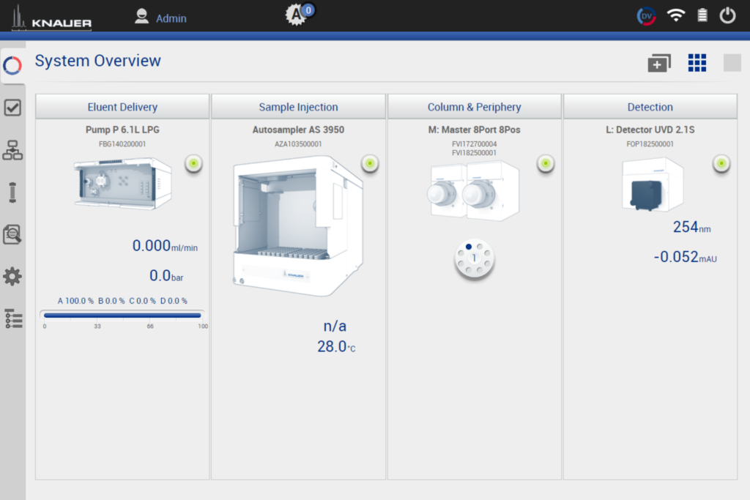
Task: Click the D 0.0 % solvent value
Action: [174, 301]
